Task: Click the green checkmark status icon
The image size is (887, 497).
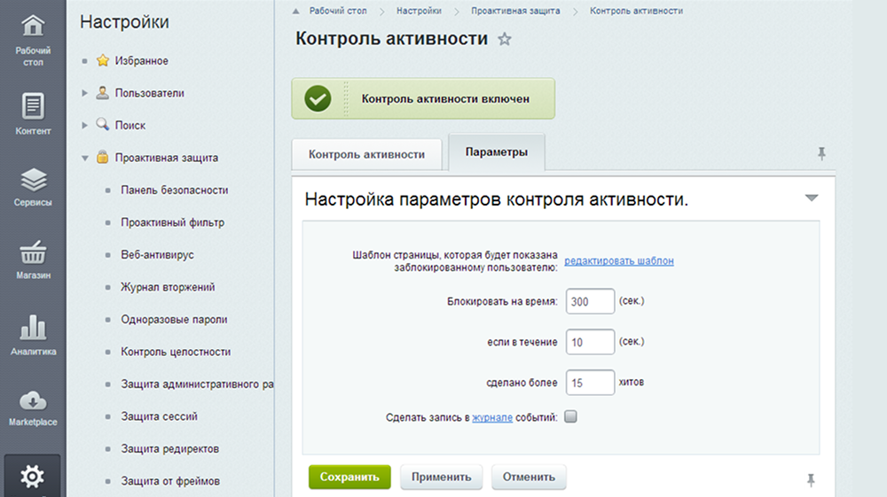Action: (x=318, y=99)
